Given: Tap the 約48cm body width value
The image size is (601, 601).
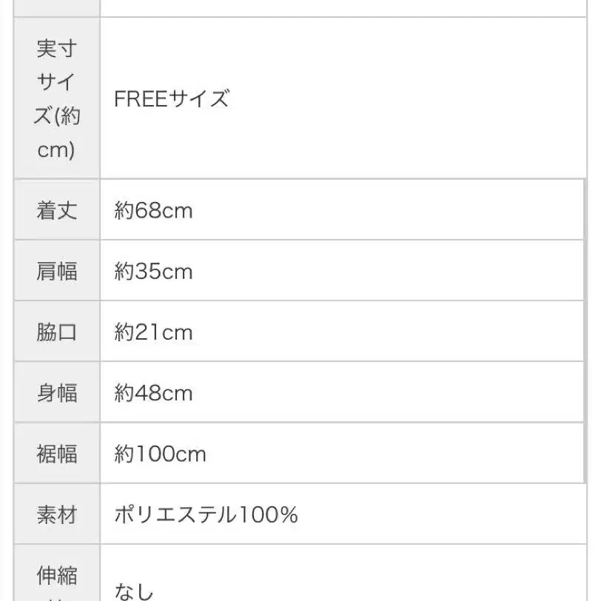Looking at the screenshot, I should [153, 392].
